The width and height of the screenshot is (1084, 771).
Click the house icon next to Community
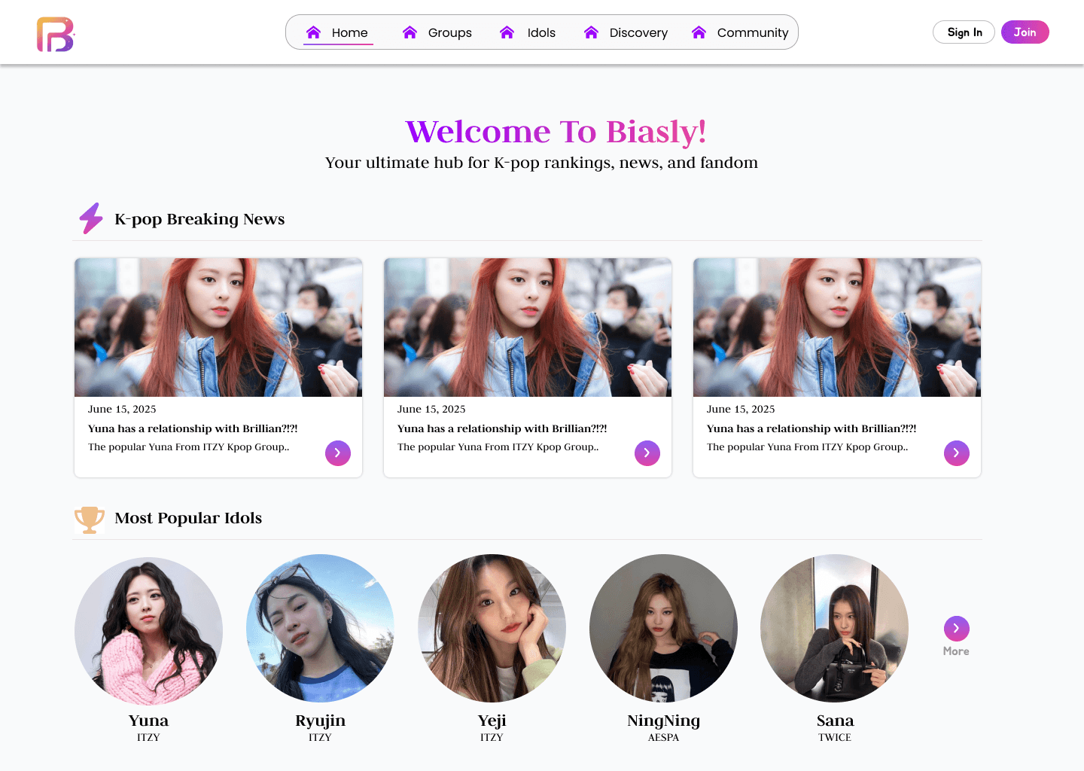(x=699, y=32)
